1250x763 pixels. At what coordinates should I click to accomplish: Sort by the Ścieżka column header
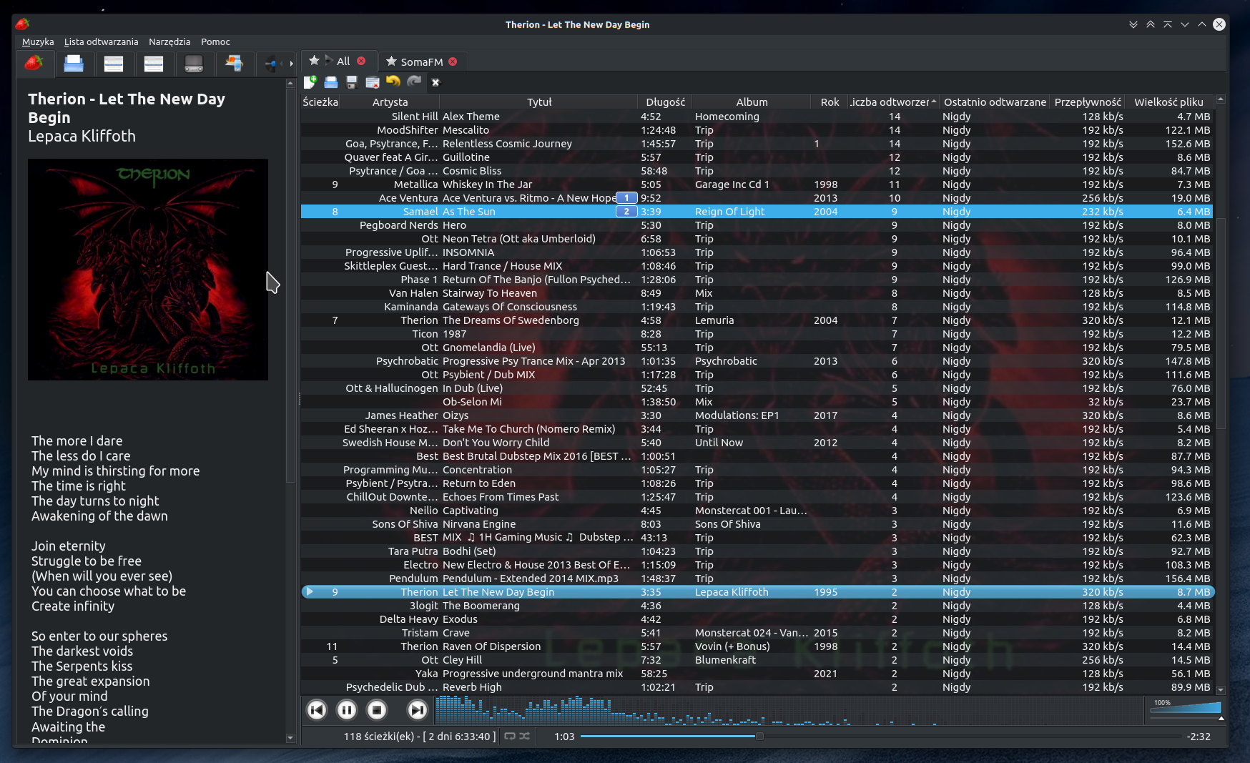coord(320,102)
